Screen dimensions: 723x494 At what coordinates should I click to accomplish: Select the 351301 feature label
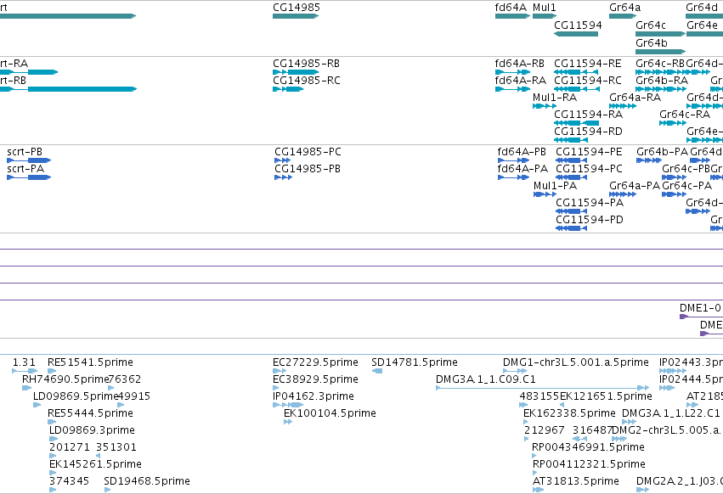pos(116,447)
